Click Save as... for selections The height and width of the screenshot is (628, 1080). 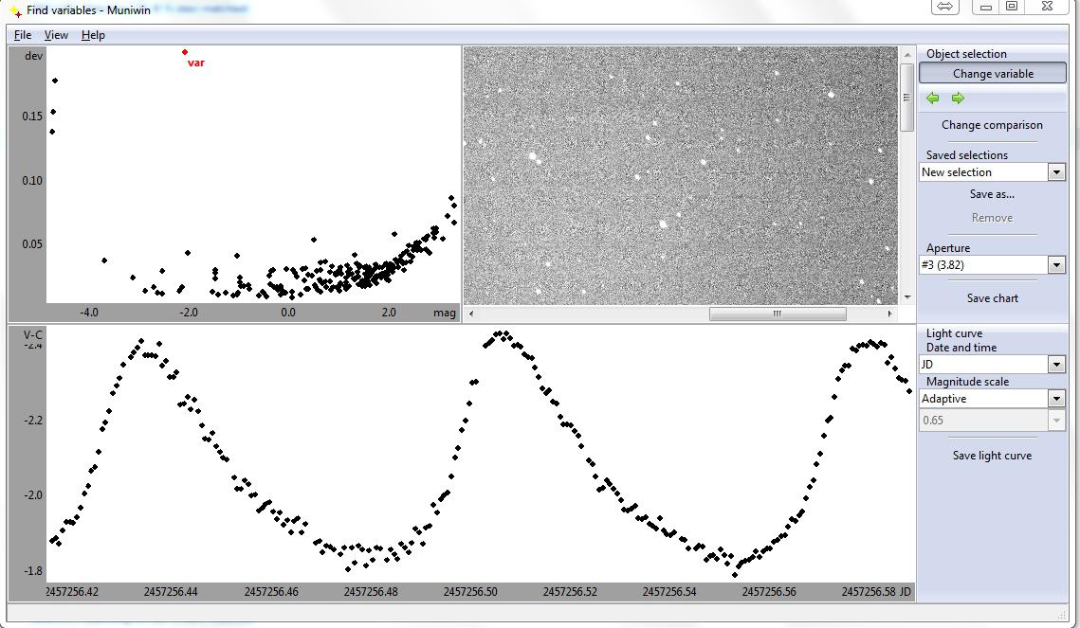click(x=992, y=194)
